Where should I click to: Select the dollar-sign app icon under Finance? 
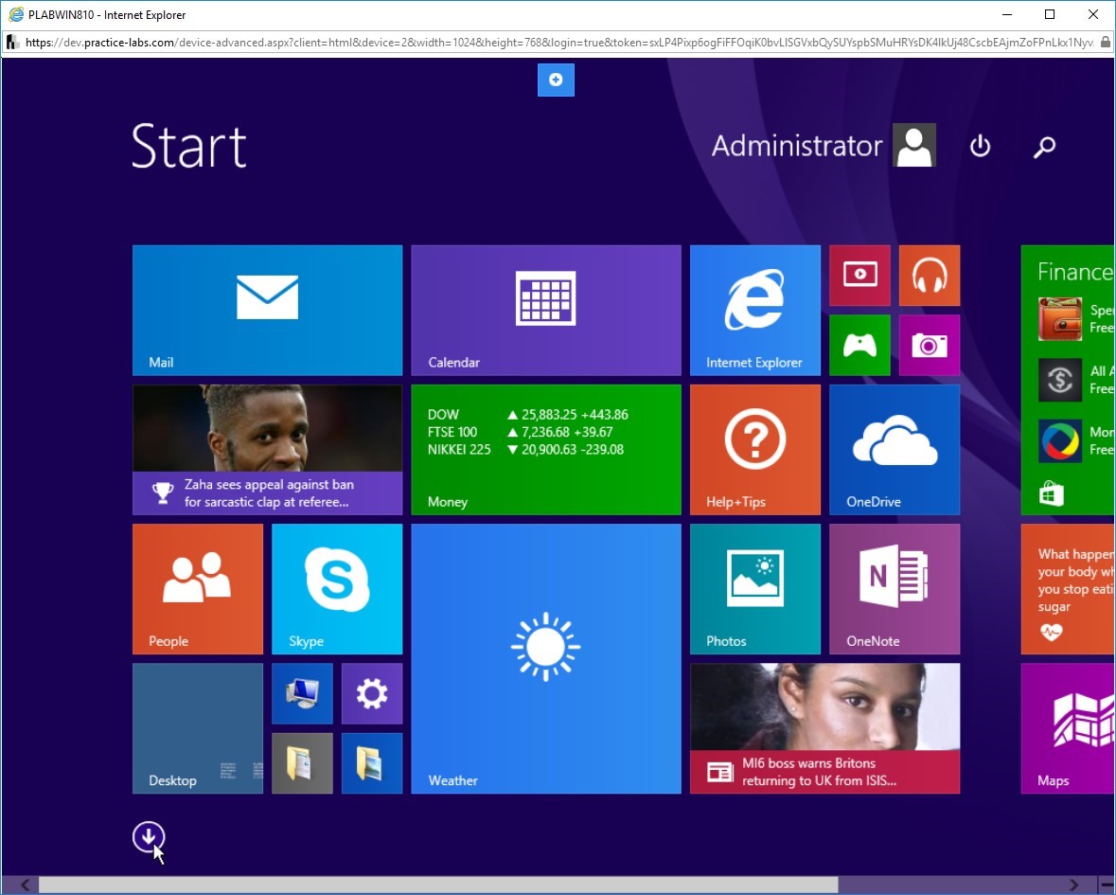[1060, 380]
